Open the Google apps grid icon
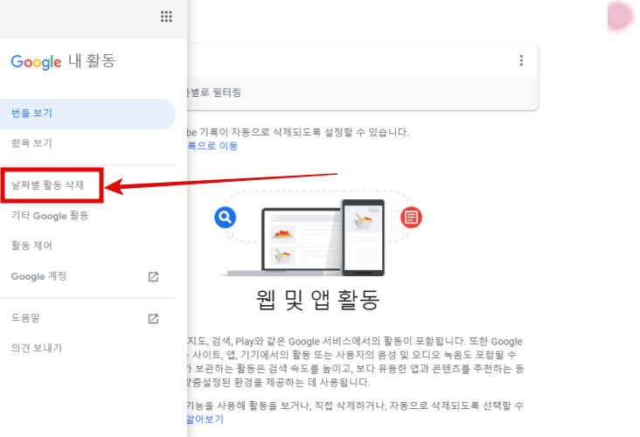 166,17
